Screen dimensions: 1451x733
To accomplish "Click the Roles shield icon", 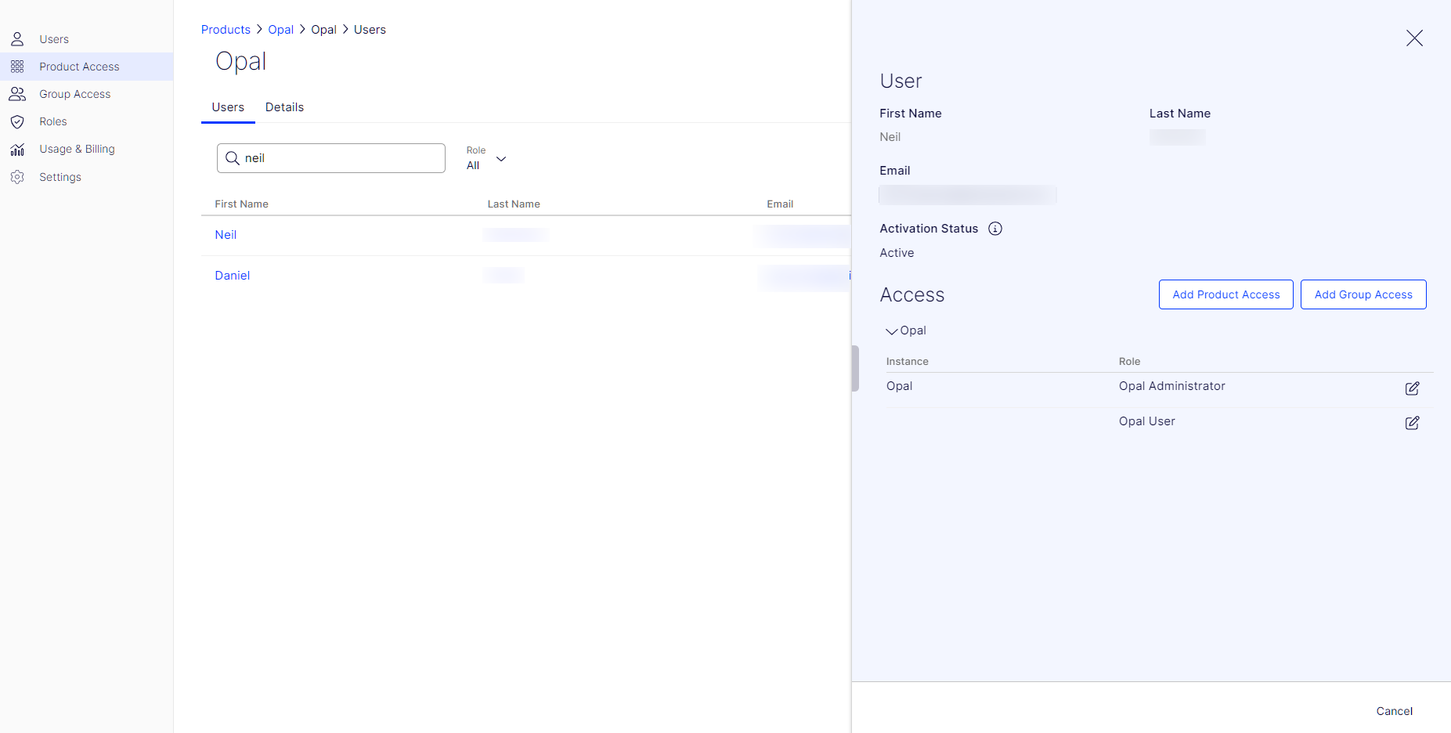I will tap(17, 121).
